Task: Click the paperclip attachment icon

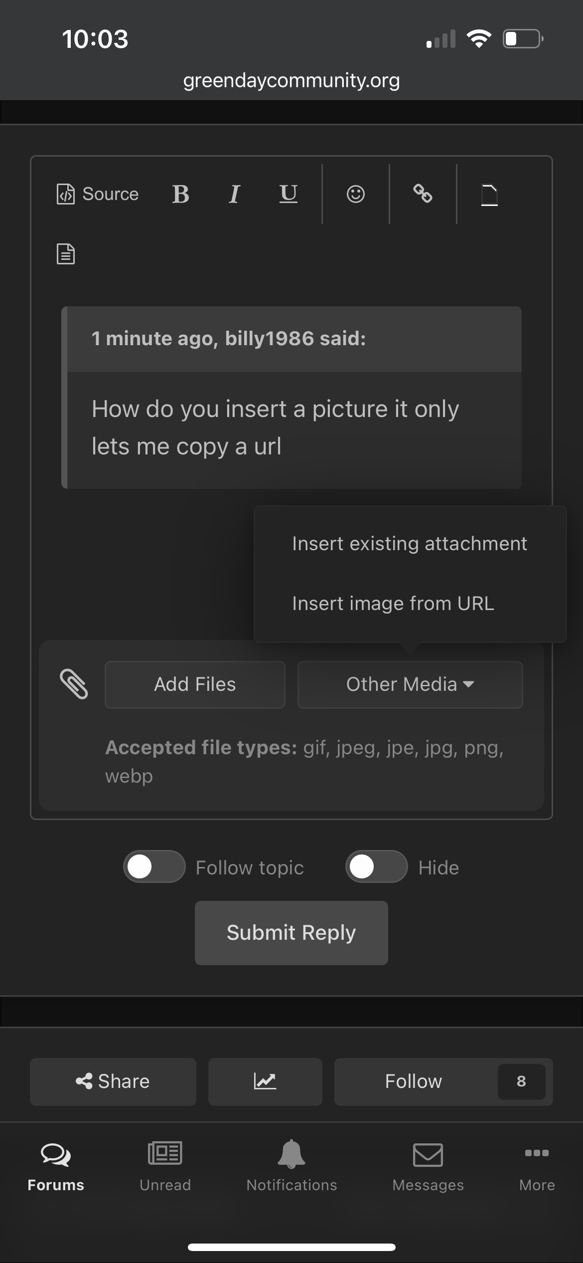Action: (x=74, y=684)
